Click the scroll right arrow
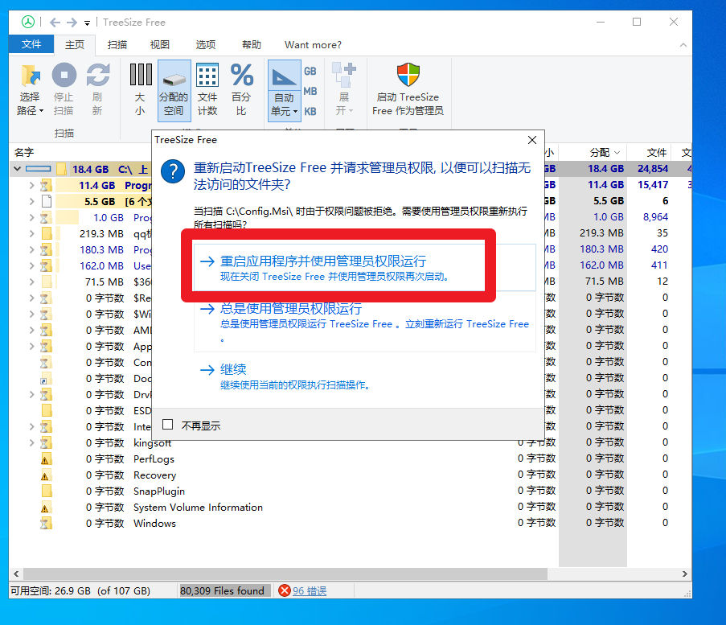The height and width of the screenshot is (625, 726). pyautogui.click(x=685, y=574)
